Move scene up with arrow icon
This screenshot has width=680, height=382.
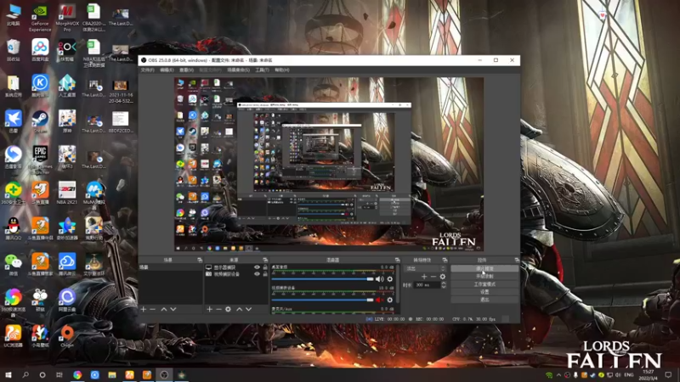pyautogui.click(x=164, y=309)
